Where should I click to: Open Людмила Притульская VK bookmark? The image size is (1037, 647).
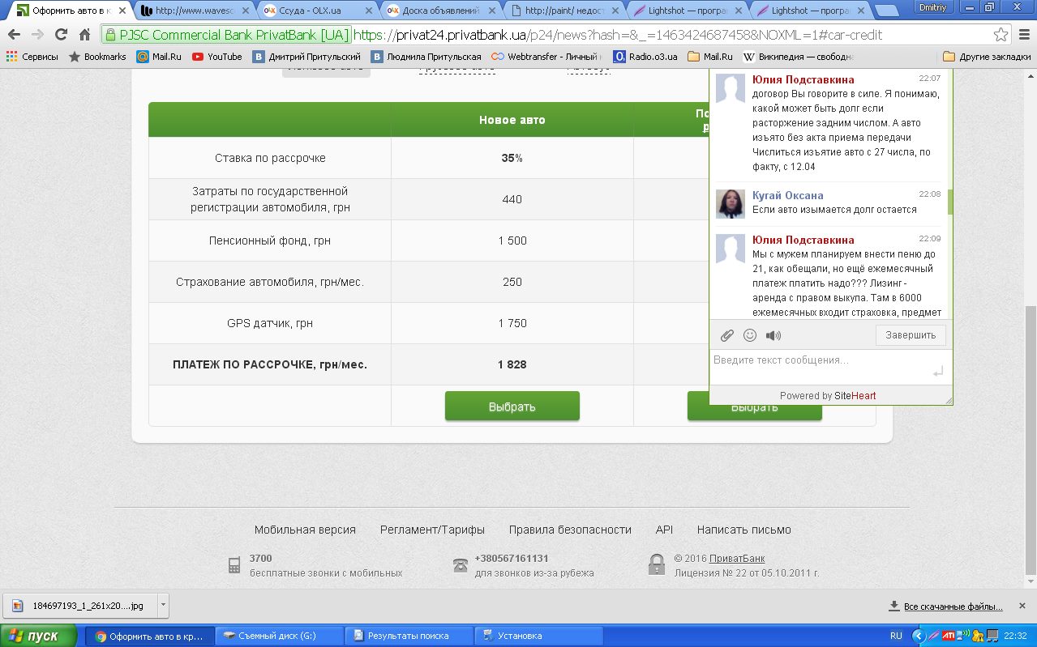coord(426,57)
